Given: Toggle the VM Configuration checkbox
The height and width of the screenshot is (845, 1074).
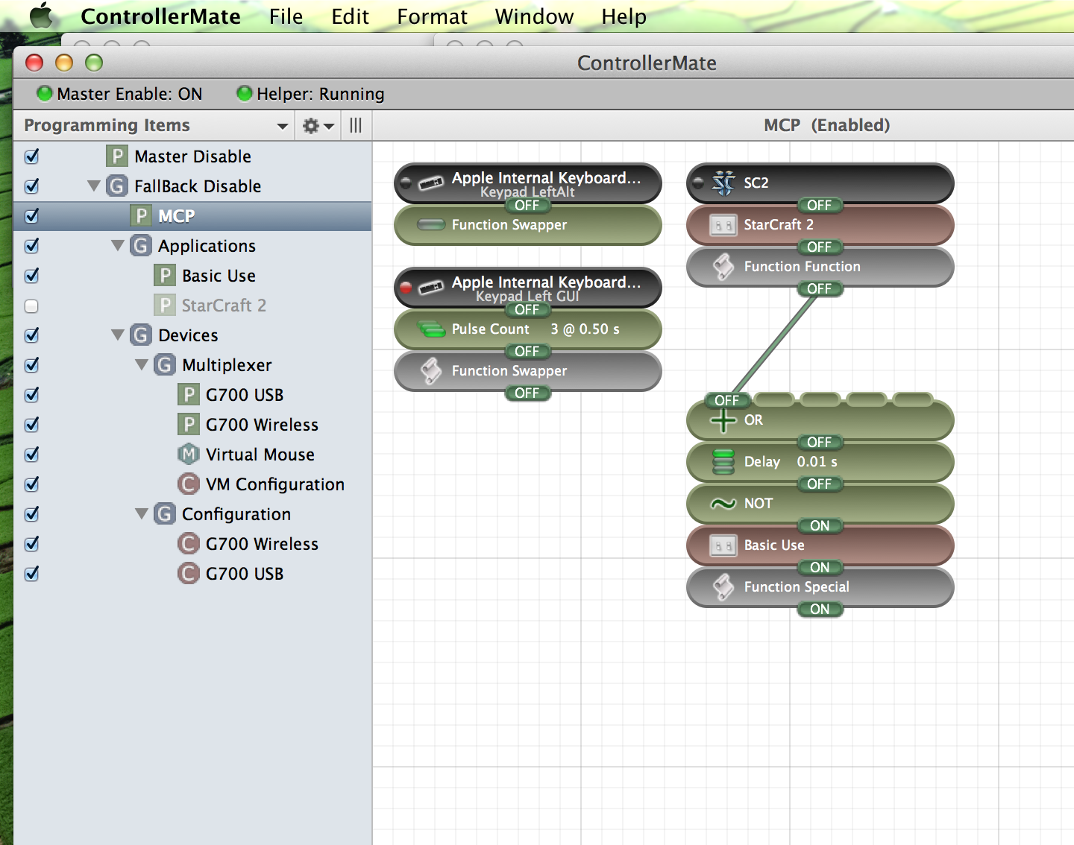Looking at the screenshot, I should (31, 484).
